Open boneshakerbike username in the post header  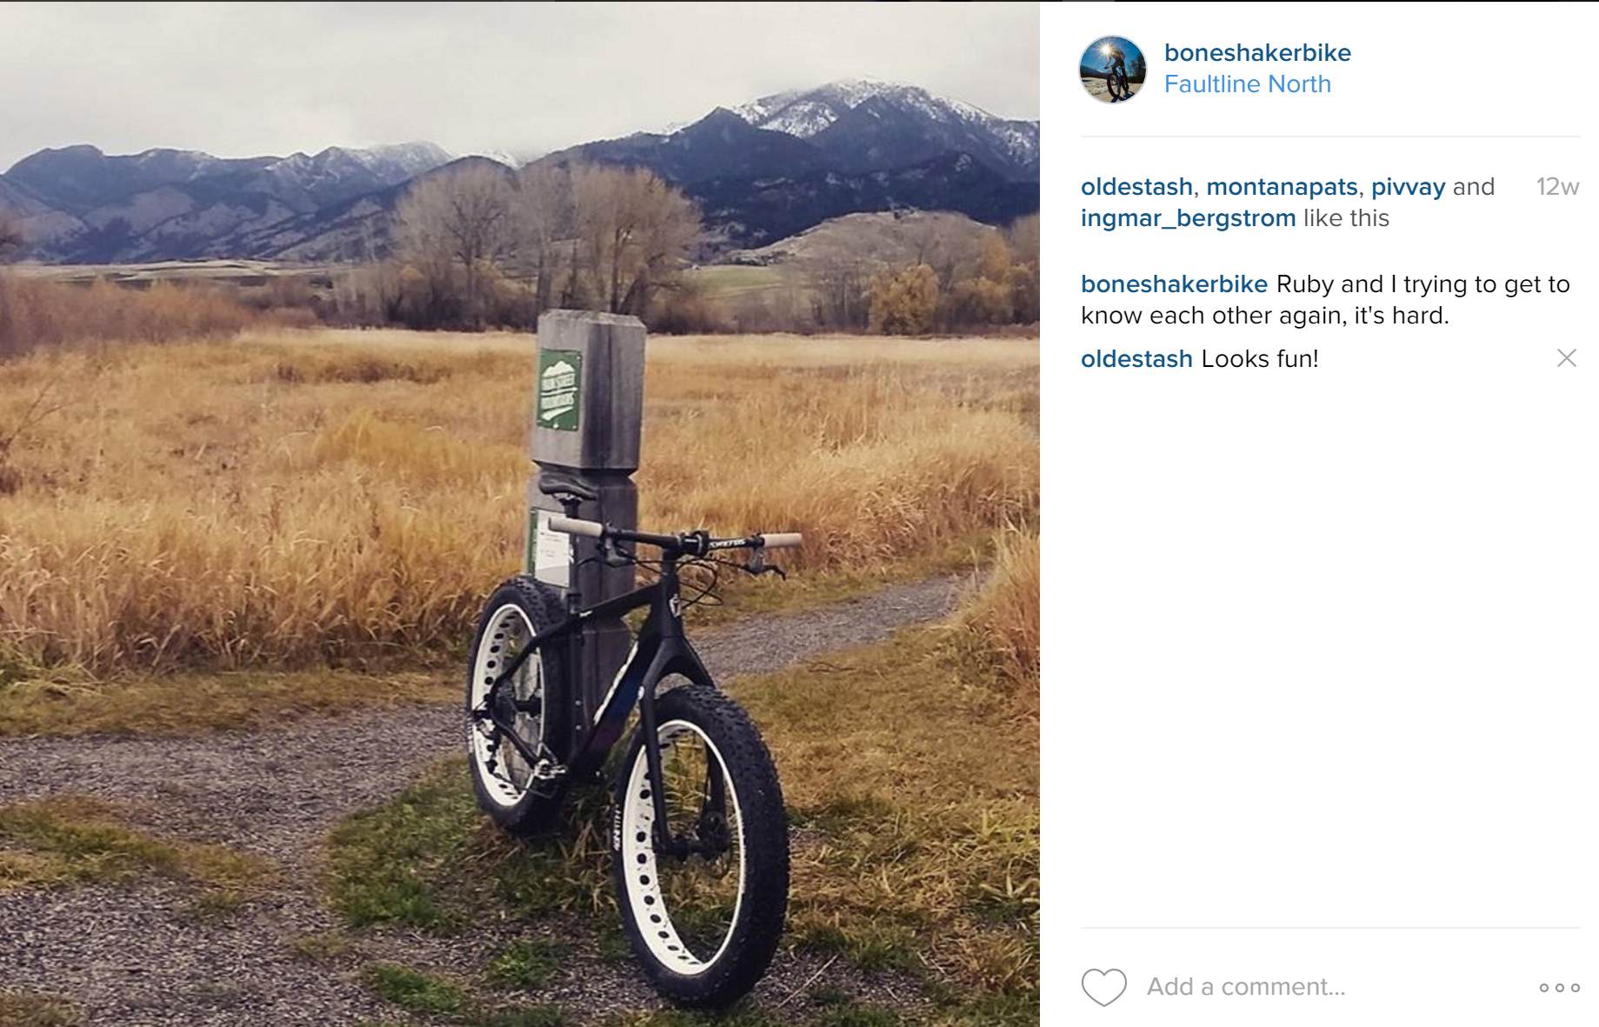(x=1257, y=53)
